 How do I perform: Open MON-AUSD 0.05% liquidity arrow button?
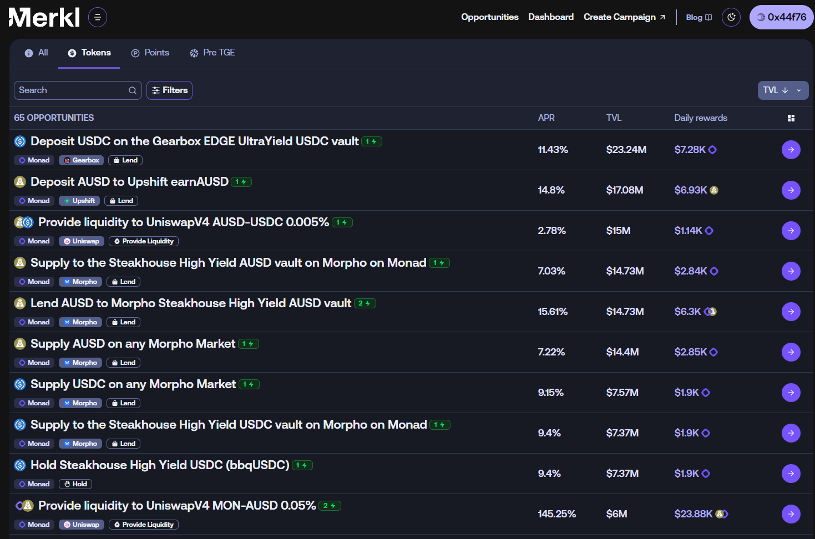coord(791,514)
